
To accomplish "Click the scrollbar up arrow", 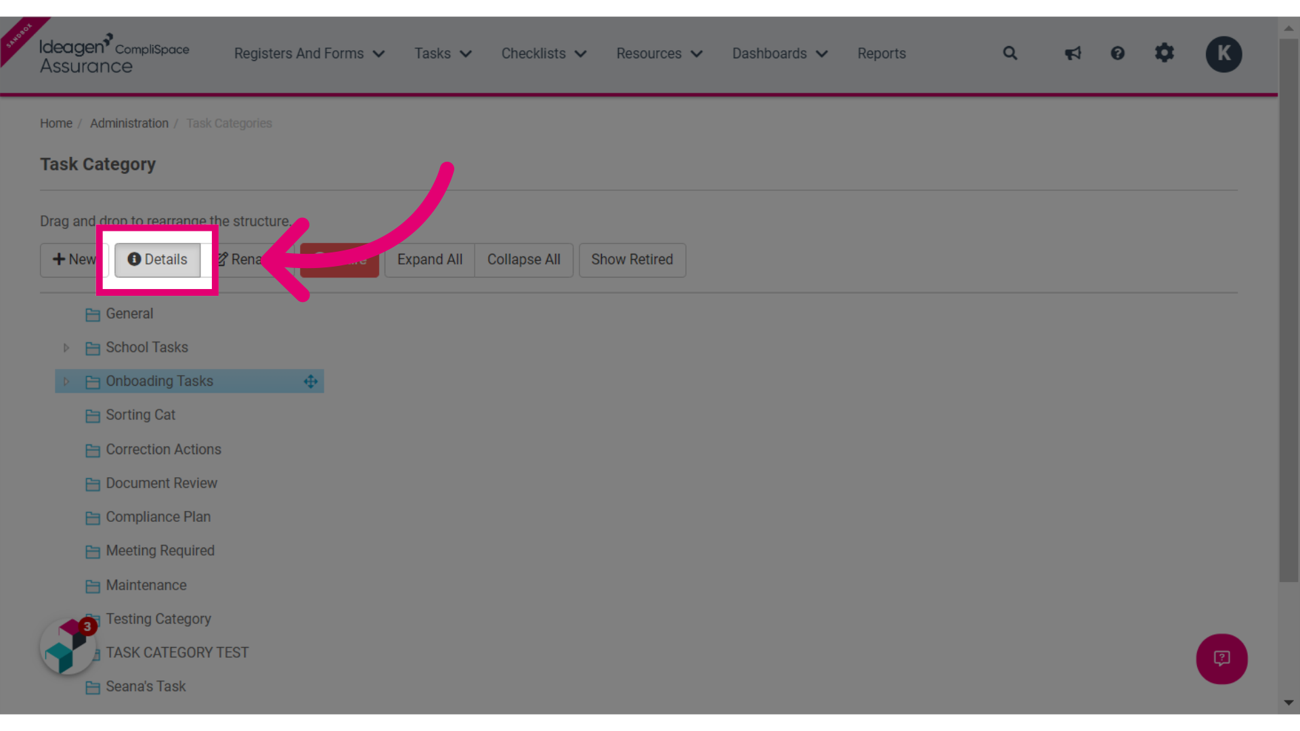I will click(1288, 28).
